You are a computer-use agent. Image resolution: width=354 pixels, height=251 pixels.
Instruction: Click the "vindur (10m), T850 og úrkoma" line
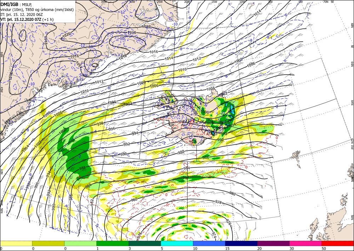pyautogui.click(x=37, y=9)
